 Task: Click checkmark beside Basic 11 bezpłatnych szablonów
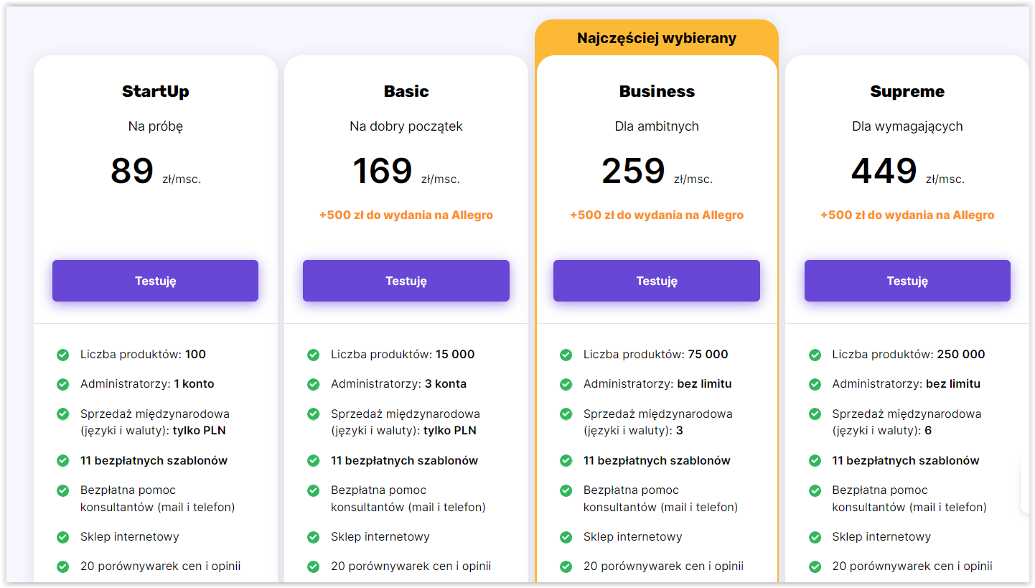point(314,461)
